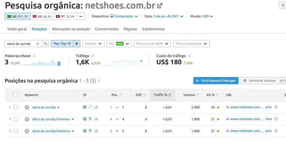
Task: Open the Moeda USD dropdown
Action: point(207,16)
